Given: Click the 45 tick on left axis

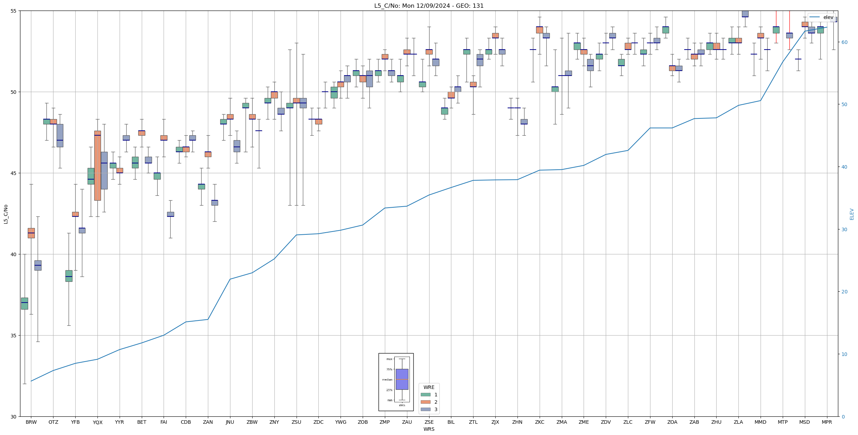Looking at the screenshot, I should coord(13,173).
